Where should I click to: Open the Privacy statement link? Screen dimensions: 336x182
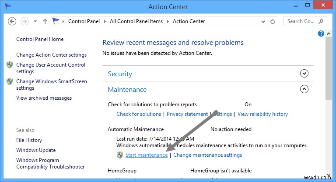point(187,114)
